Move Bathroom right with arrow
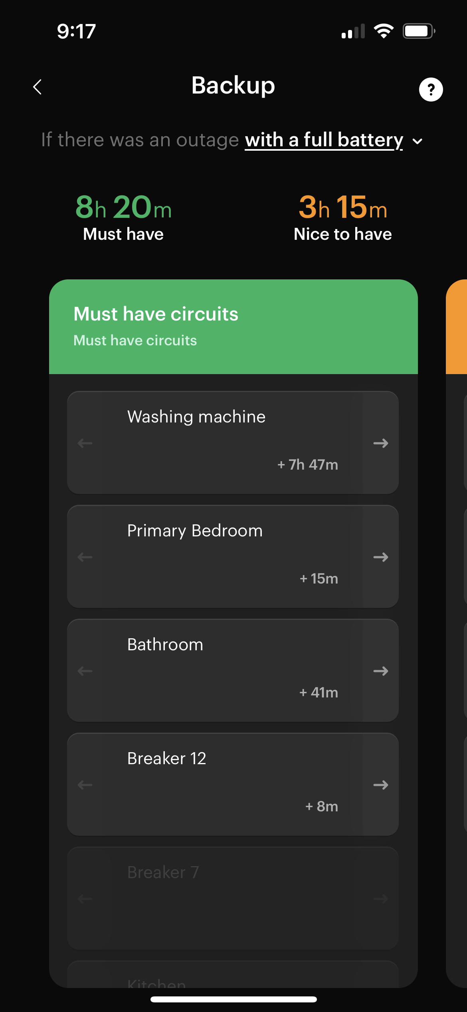This screenshot has height=1012, width=467. (381, 671)
